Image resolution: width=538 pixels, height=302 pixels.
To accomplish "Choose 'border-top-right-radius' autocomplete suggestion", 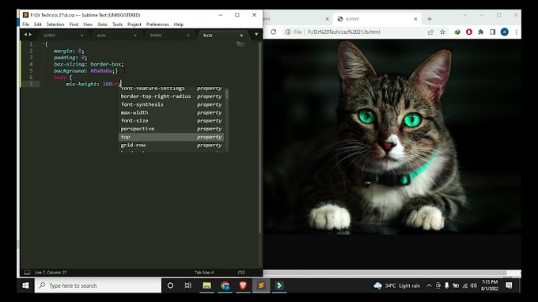I will (171, 96).
